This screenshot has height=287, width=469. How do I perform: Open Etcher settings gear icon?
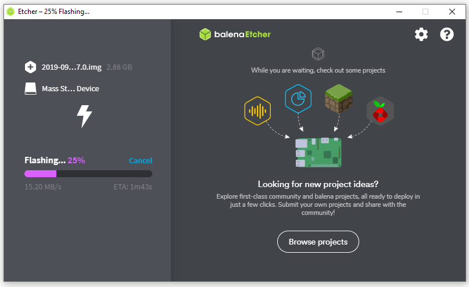[421, 34]
